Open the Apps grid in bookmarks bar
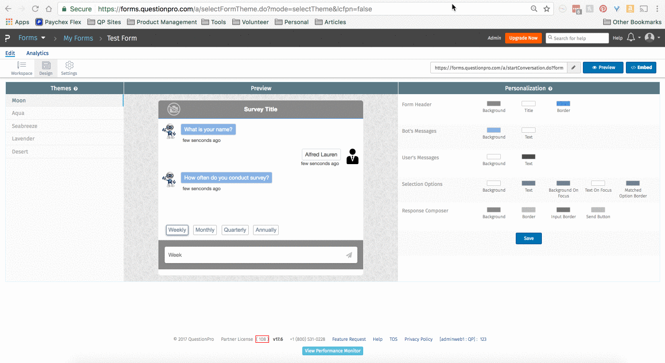Viewport: 665px width, 363px height. click(x=17, y=22)
